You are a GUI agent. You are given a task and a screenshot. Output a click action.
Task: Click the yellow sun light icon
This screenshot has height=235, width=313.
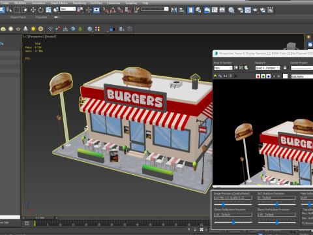(x=33, y=29)
